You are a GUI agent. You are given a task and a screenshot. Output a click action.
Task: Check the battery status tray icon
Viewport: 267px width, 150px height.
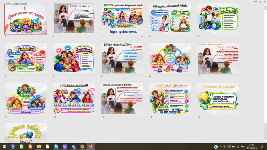pyautogui.click(x=233, y=147)
